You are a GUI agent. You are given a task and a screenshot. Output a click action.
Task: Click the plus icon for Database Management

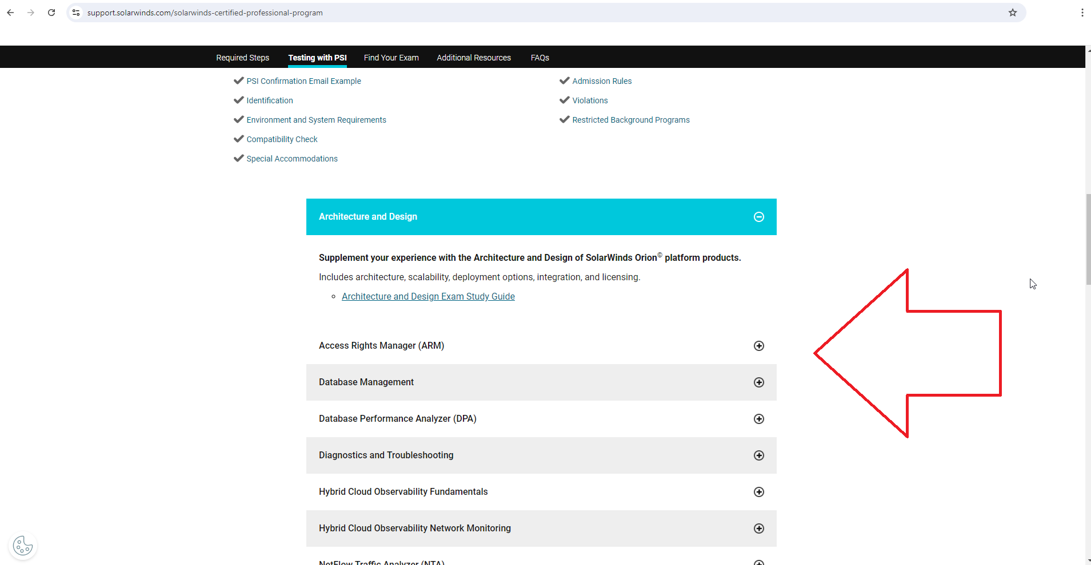(759, 382)
